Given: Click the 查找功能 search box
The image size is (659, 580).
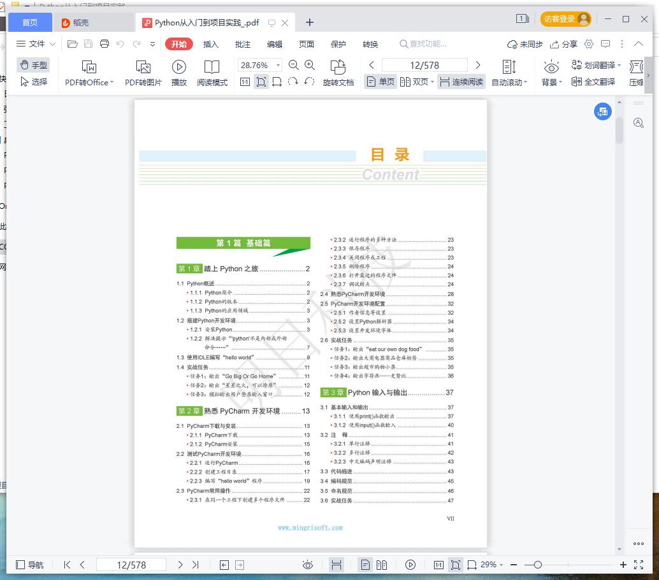Looking at the screenshot, I should click(x=424, y=44).
